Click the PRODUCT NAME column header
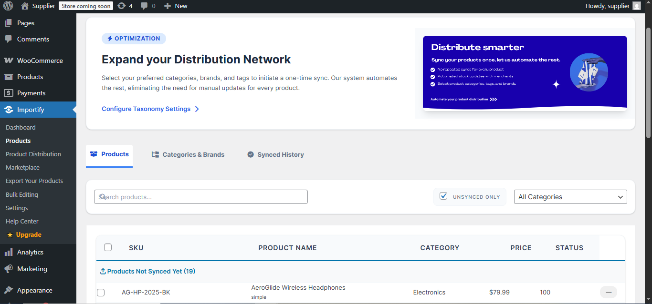This screenshot has width=652, height=304. pos(287,248)
